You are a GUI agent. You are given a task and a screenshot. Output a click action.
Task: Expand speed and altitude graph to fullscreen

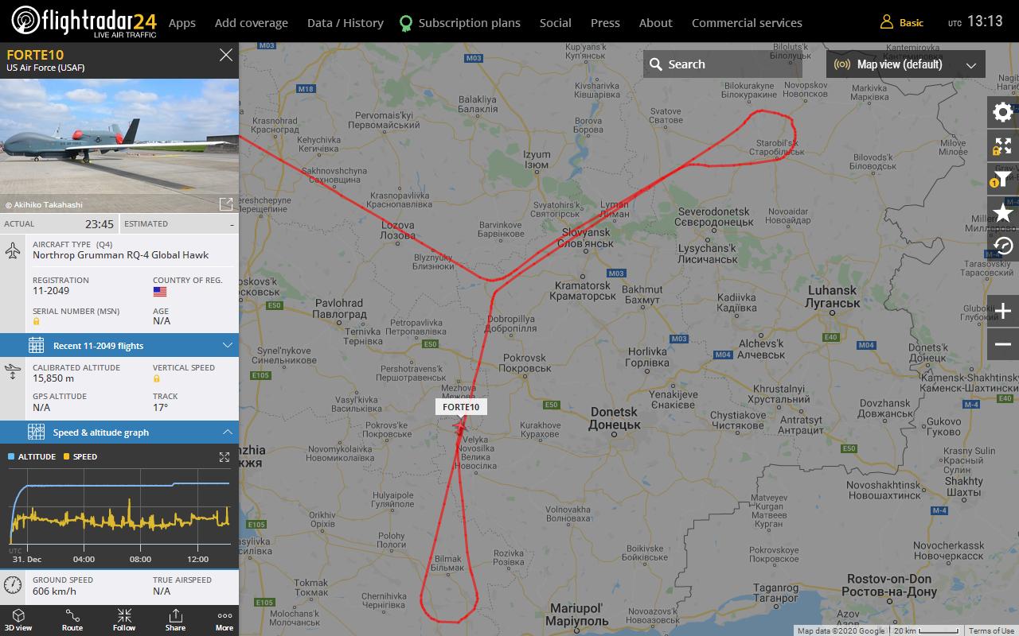tap(224, 457)
